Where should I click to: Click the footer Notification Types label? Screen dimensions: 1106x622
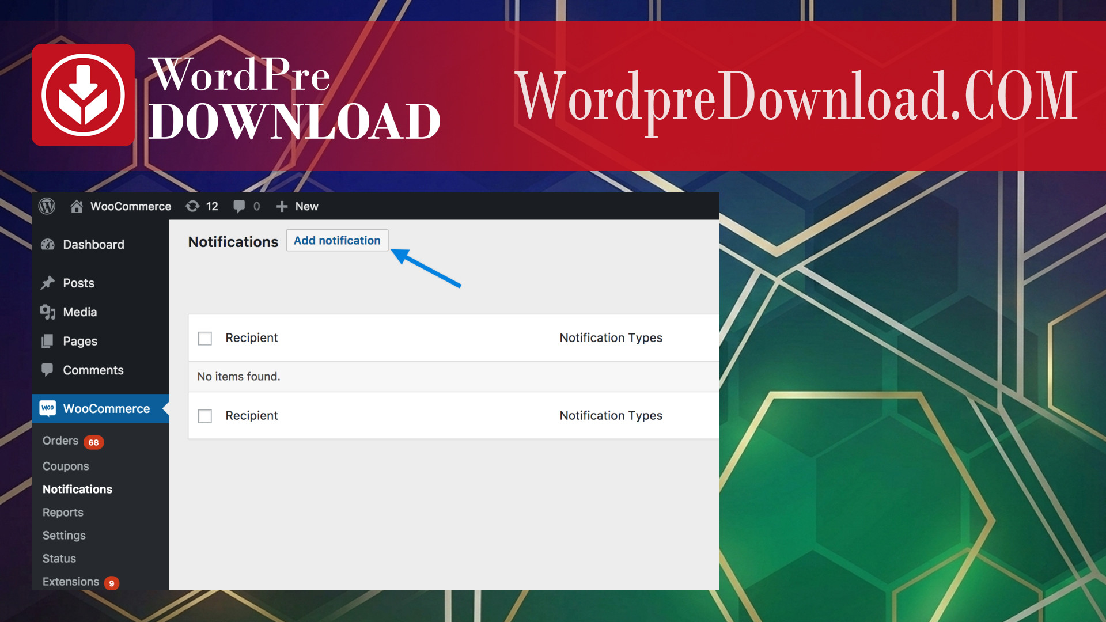coord(611,415)
